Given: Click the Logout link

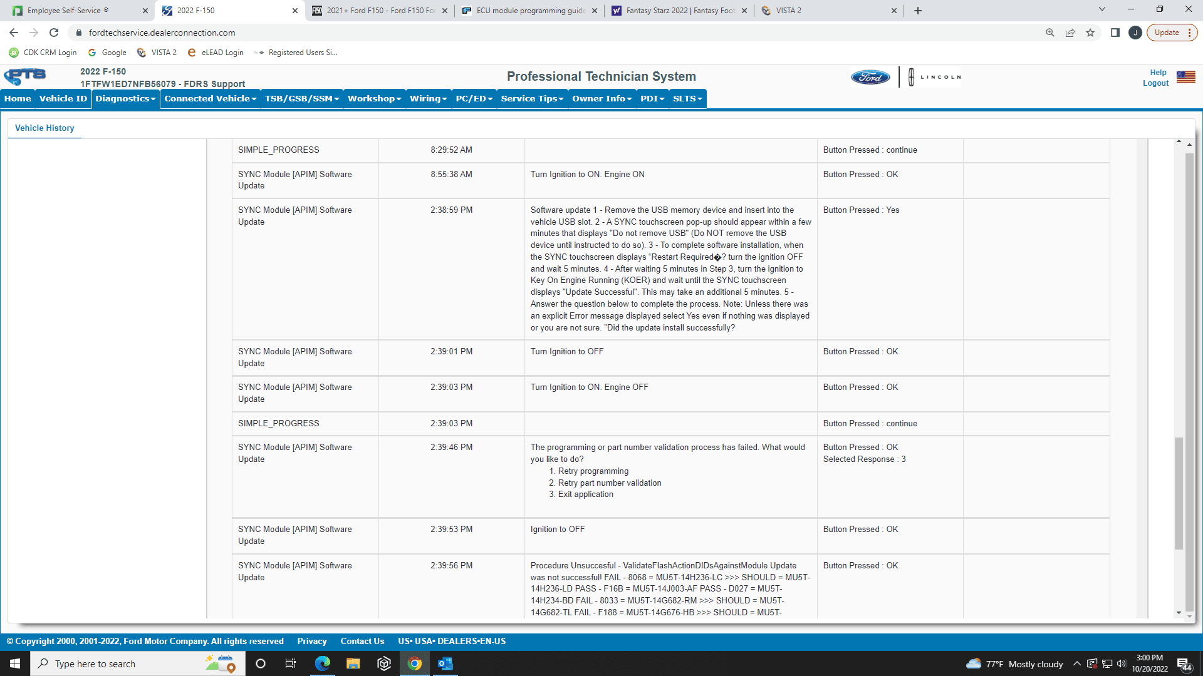Looking at the screenshot, I should click(x=1155, y=83).
